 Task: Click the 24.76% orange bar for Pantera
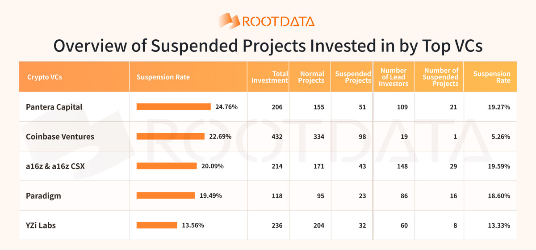[173, 106]
